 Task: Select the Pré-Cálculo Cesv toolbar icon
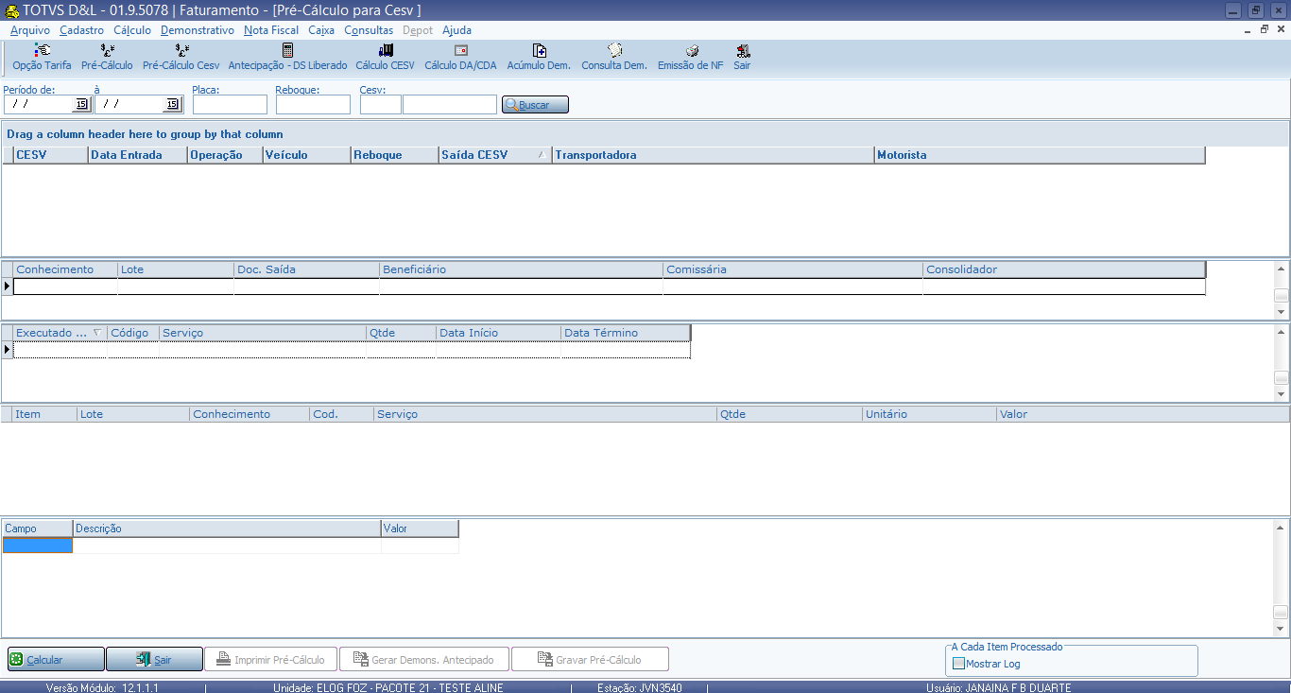(x=181, y=58)
